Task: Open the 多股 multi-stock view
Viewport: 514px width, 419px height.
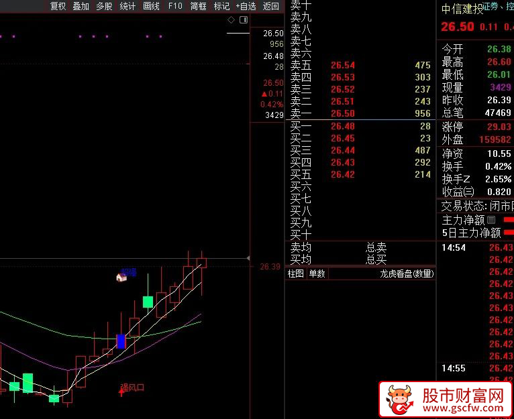Action: pyautogui.click(x=104, y=6)
